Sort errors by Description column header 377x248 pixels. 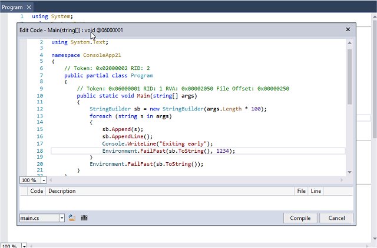[62, 191]
